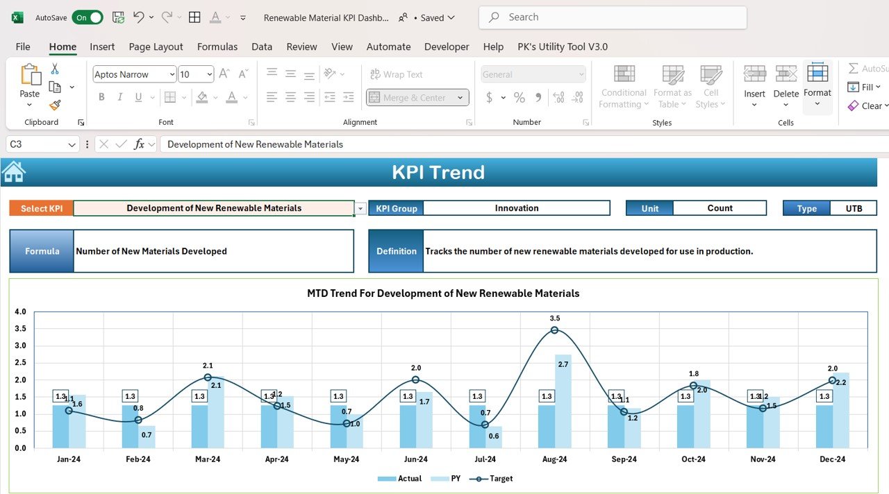Image resolution: width=889 pixels, height=494 pixels.
Task: Open the font name Aptos Narrow dropdown
Action: coord(172,74)
